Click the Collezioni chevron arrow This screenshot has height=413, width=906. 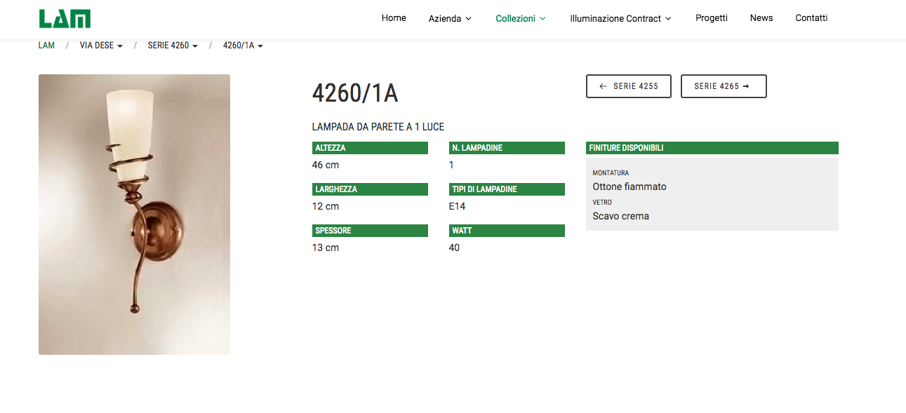542,19
